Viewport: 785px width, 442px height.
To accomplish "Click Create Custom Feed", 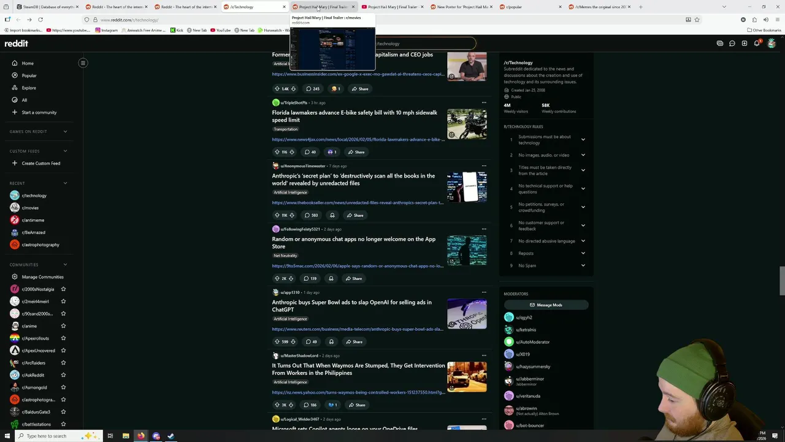I will click(40, 163).
